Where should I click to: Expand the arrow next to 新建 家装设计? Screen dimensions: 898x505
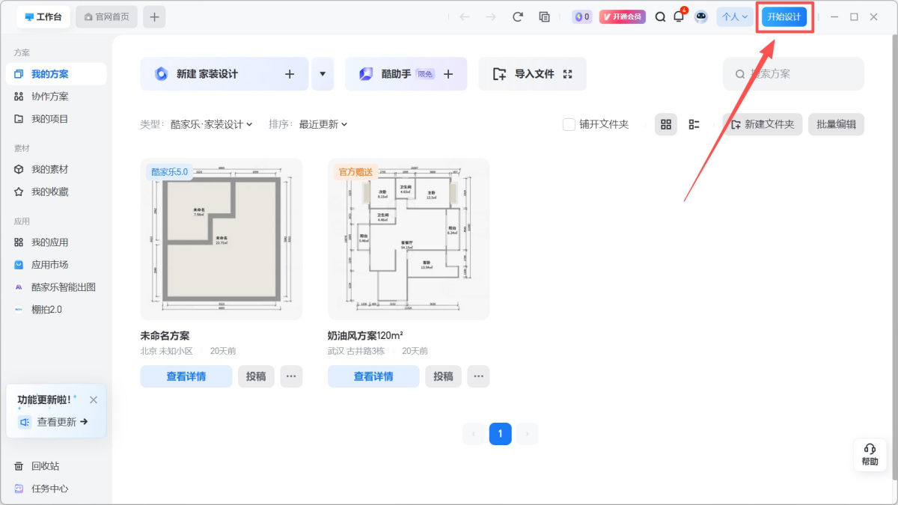323,74
